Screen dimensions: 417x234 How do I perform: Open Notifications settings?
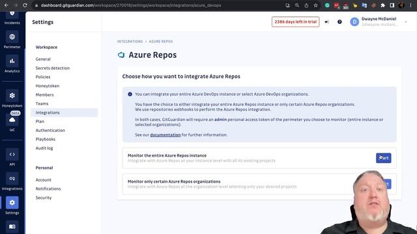point(48,189)
